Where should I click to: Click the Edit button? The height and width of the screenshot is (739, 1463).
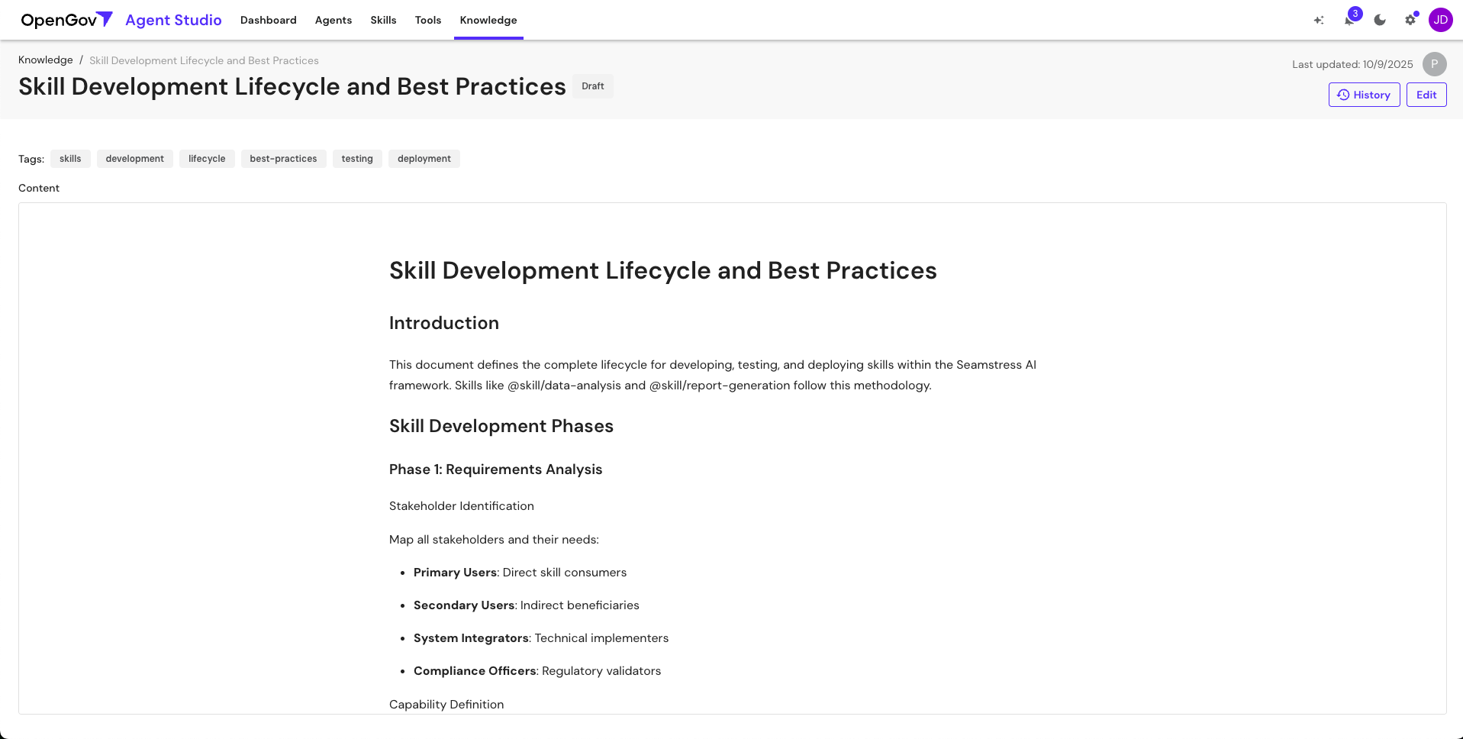coord(1426,94)
